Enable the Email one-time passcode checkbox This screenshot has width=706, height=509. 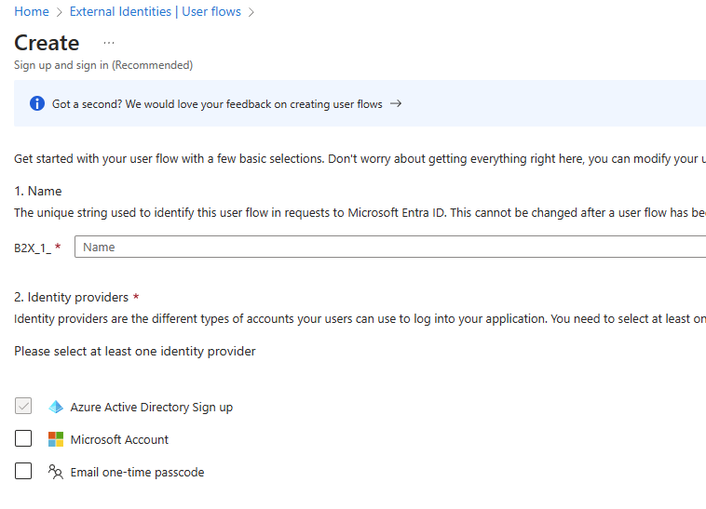[x=23, y=471]
